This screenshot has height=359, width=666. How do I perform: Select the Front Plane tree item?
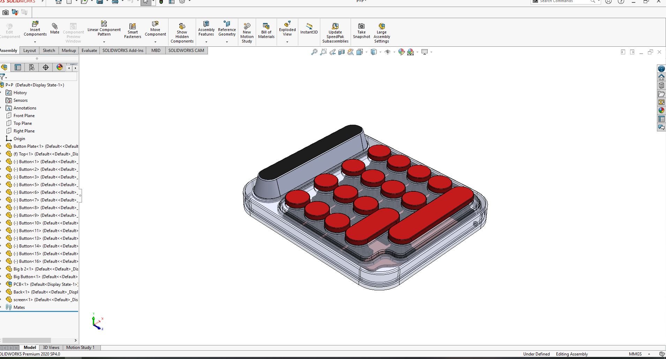click(21, 116)
